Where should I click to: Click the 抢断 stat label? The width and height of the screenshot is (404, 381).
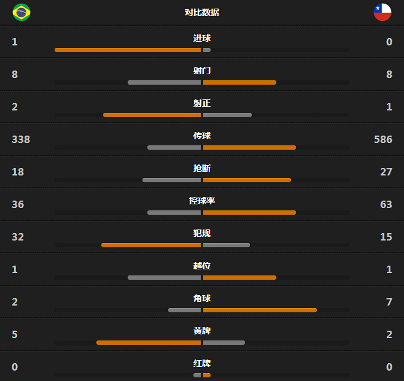coord(202,168)
